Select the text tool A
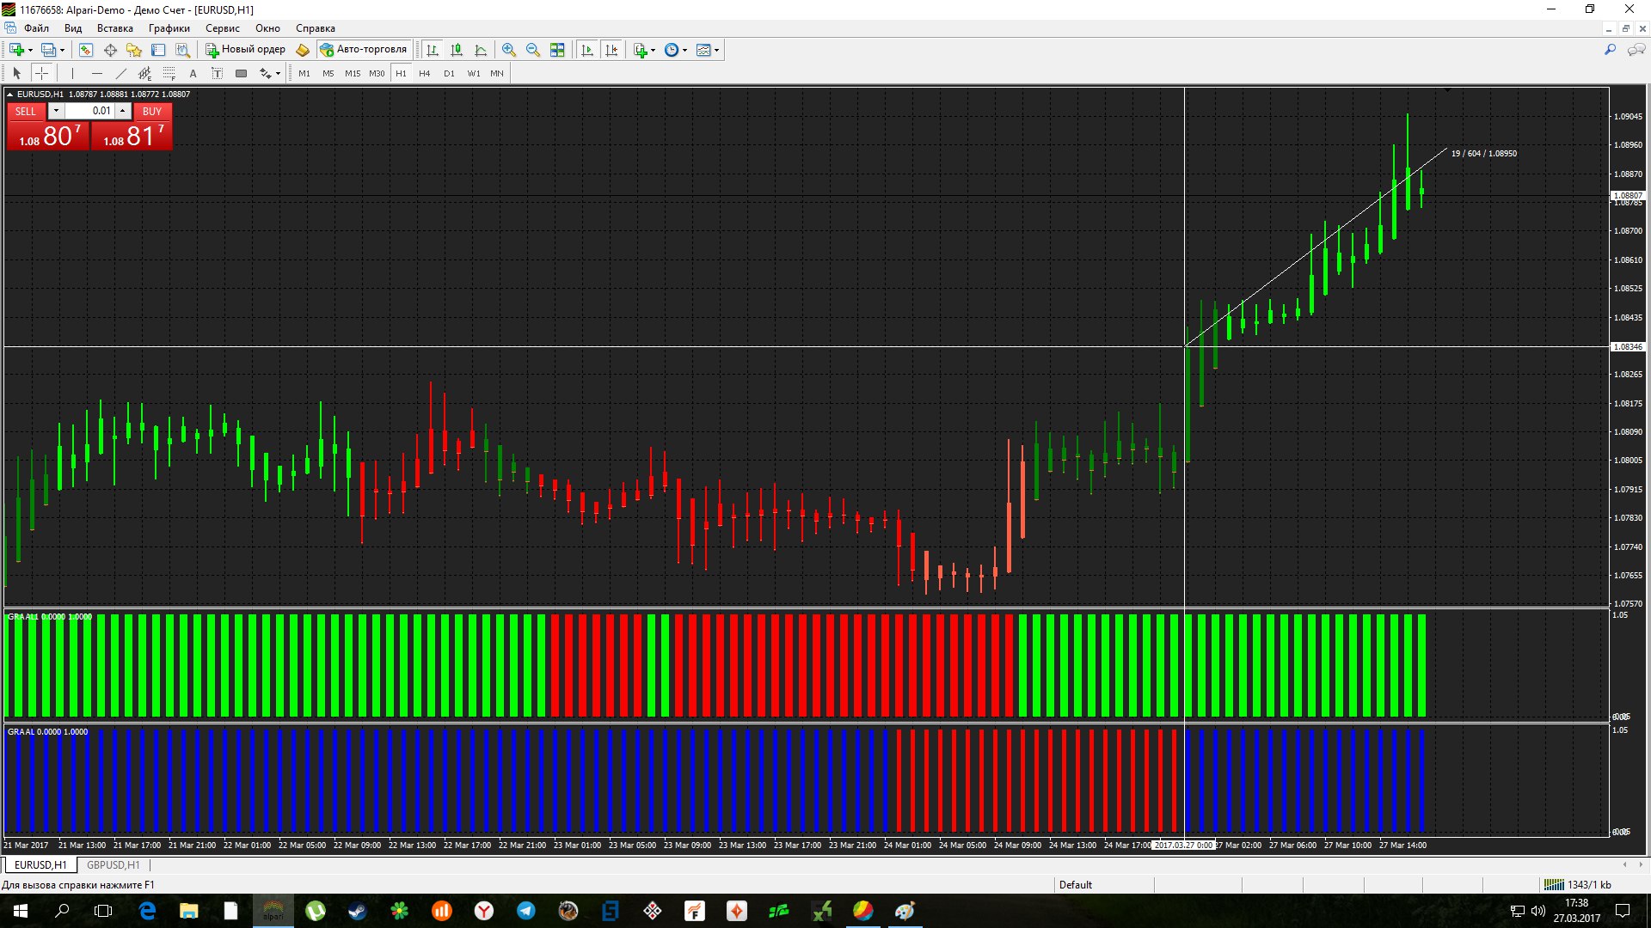This screenshot has height=928, width=1651. pos(193,74)
